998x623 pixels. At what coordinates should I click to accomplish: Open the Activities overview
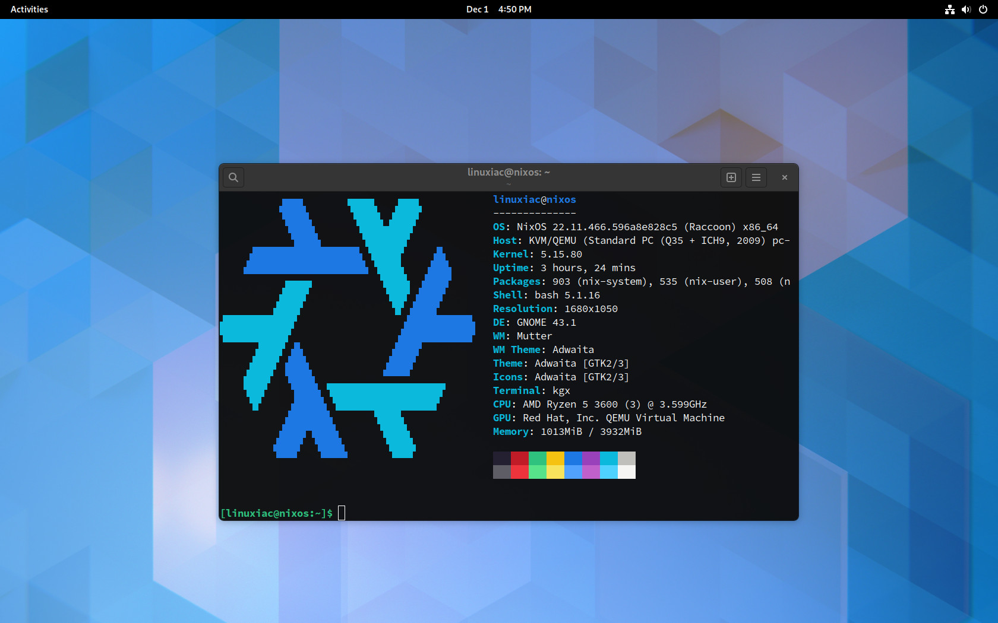pyautogui.click(x=29, y=9)
